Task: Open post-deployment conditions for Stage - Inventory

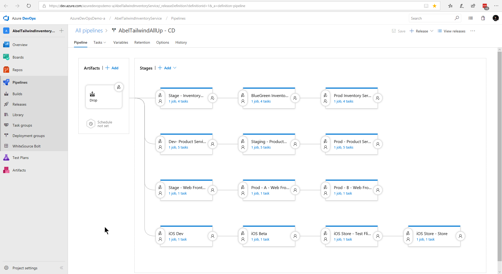Action: 213,98
